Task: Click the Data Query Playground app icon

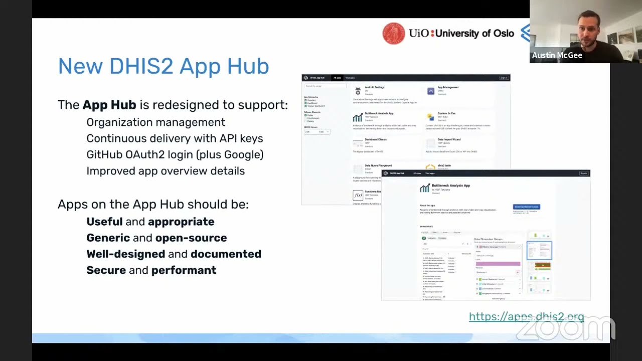Action: [358, 169]
